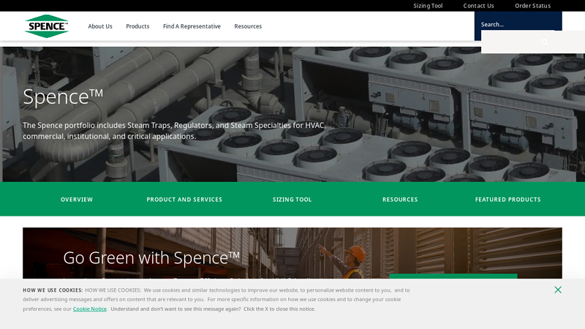The height and width of the screenshot is (329, 585).
Task: Click the Go Green with Spence banner
Action: pos(292,254)
